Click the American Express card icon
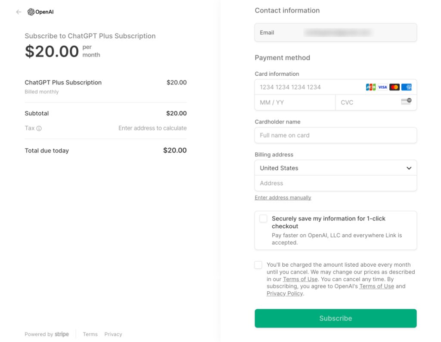The image size is (441, 342). (x=407, y=87)
